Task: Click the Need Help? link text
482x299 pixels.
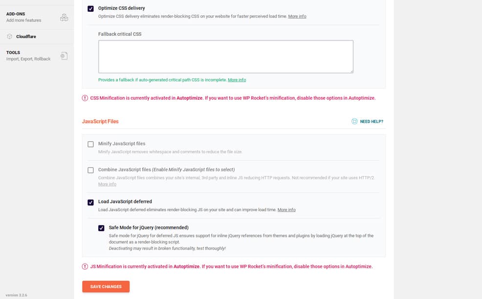Action: click(372, 121)
